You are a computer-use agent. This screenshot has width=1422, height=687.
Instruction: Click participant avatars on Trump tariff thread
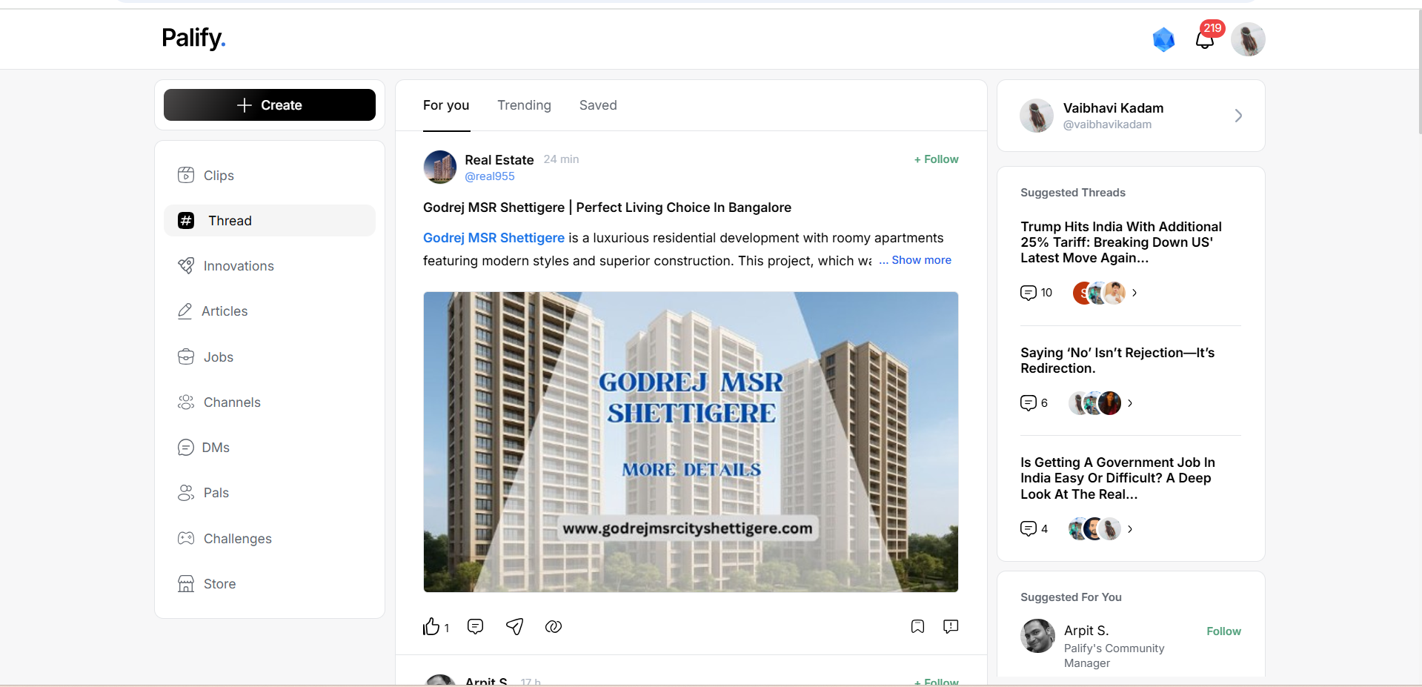[1099, 293]
